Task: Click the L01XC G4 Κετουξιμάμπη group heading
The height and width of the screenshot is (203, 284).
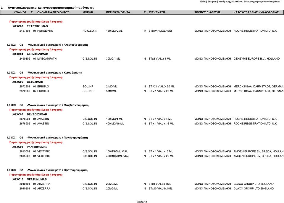Action: pyautogui.click(x=45, y=73)
